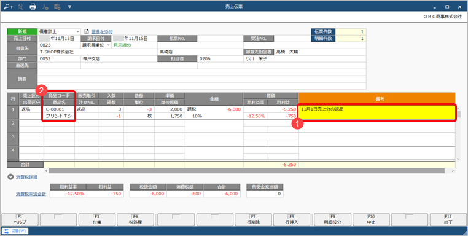468x236 pixels.
Task: Click the 担当者 code 0206 field
Action: point(220,59)
